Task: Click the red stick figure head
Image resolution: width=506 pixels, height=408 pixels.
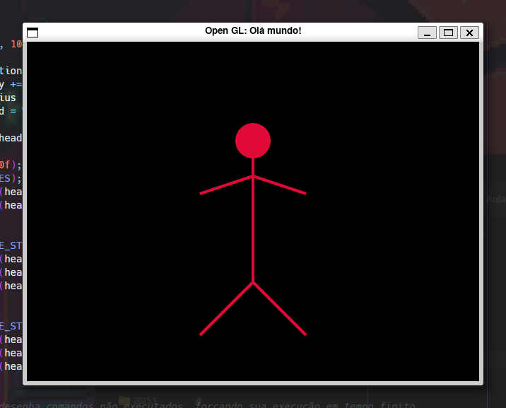Action: pyautogui.click(x=253, y=141)
